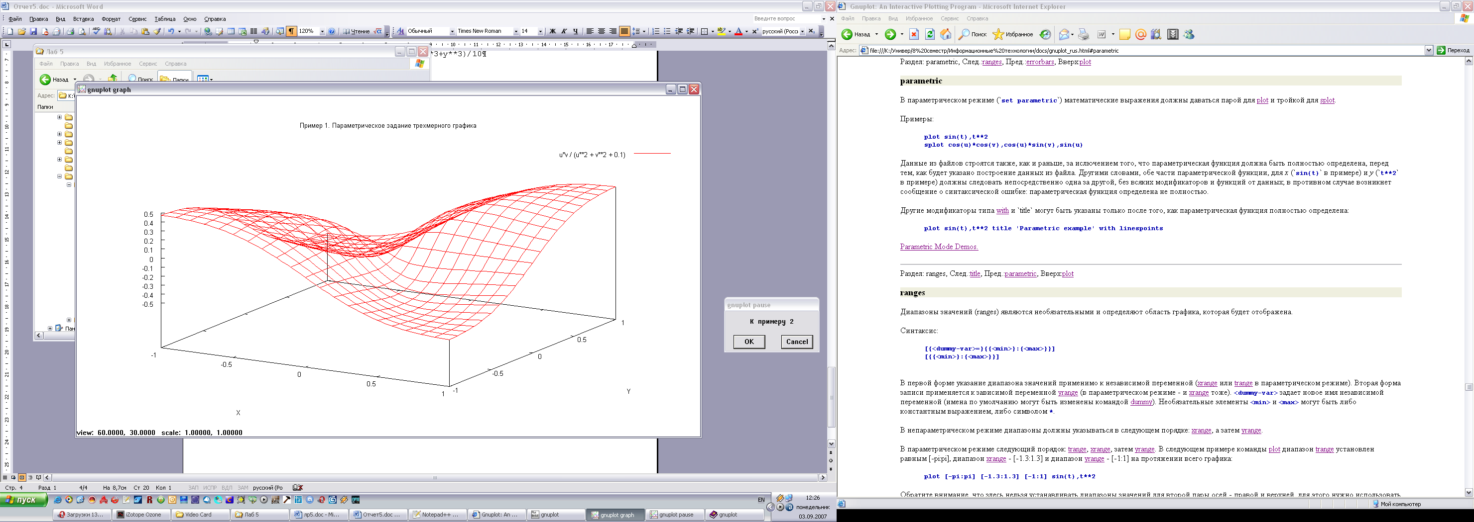Open the language русский dropdown

tap(802, 31)
